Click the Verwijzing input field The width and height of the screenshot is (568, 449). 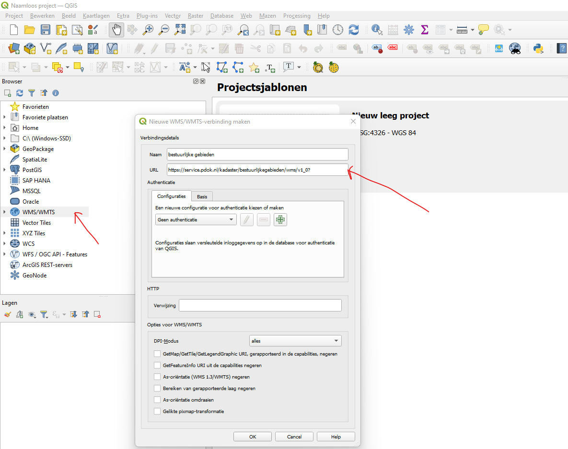point(260,305)
